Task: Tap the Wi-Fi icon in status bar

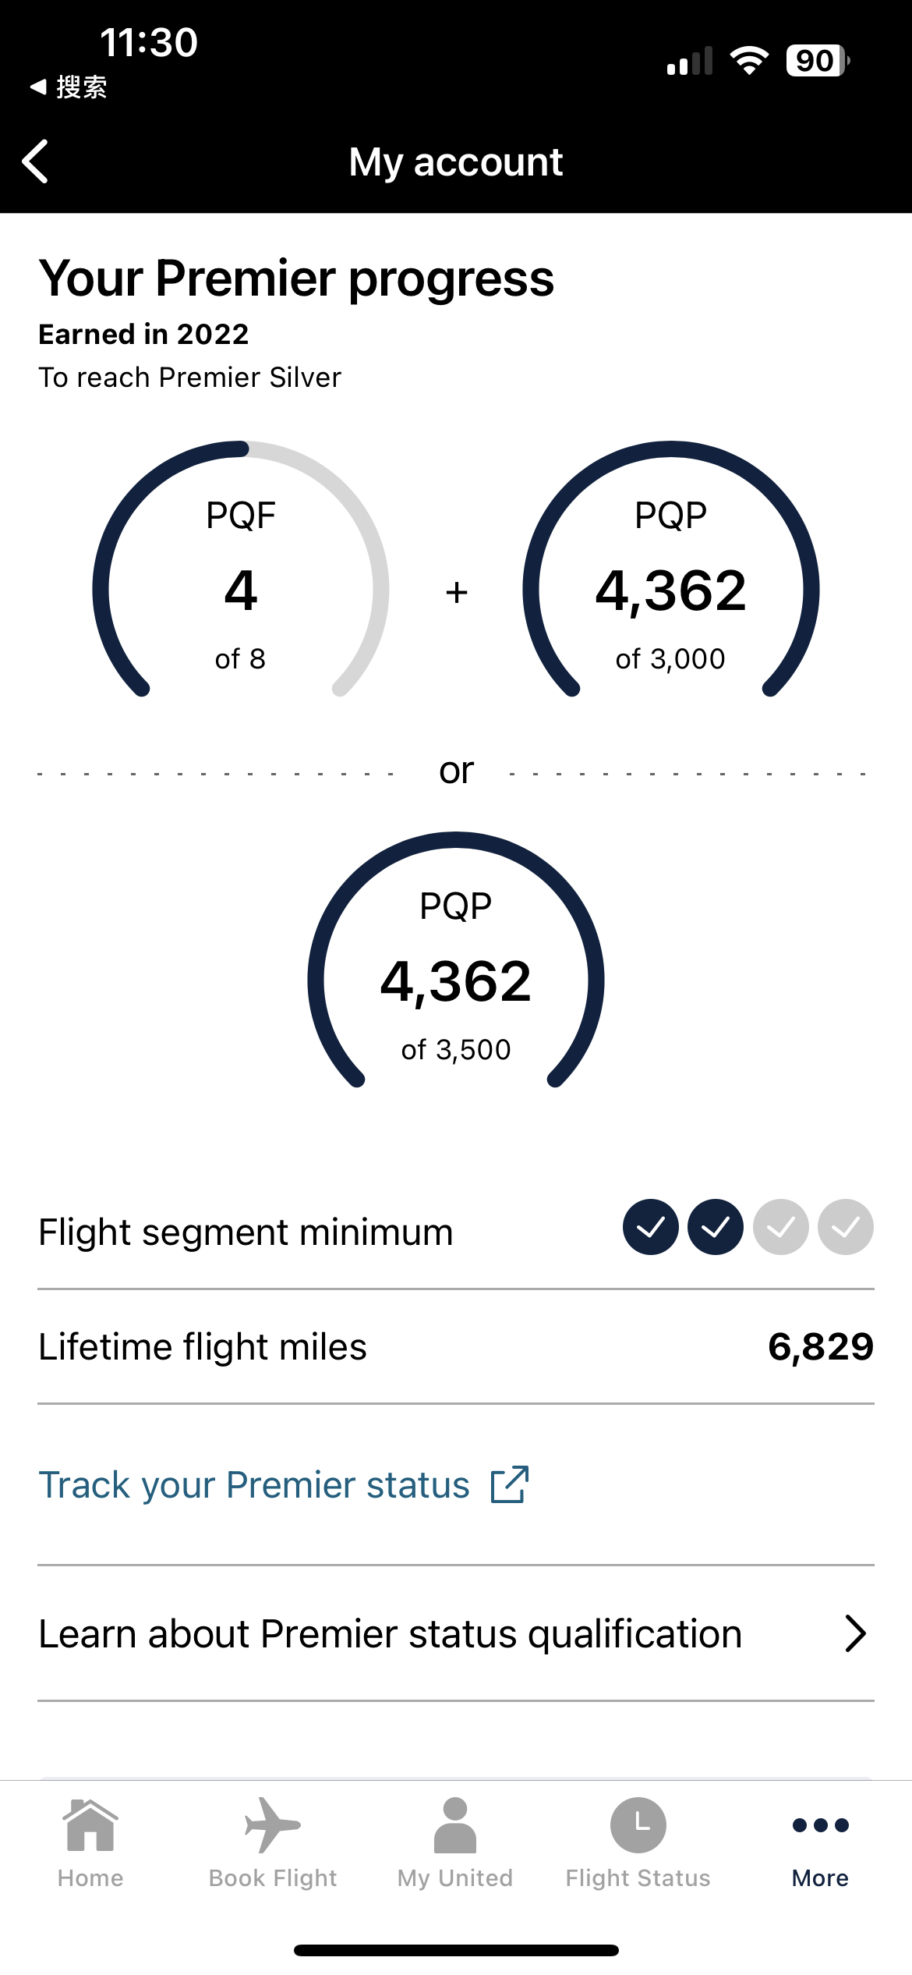Action: (x=749, y=60)
